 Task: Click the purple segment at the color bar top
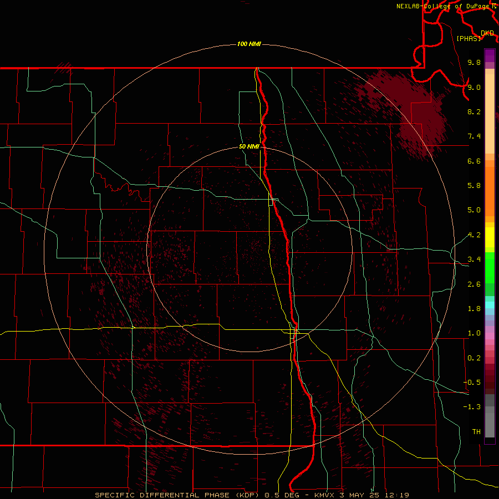tap(490, 55)
